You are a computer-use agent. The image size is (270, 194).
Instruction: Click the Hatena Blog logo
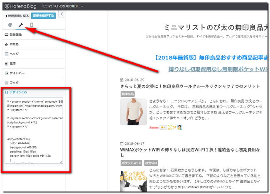click(x=21, y=6)
